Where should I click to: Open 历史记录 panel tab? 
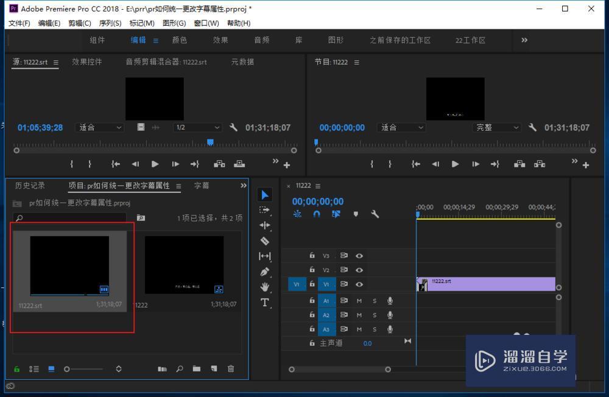pyautogui.click(x=30, y=186)
